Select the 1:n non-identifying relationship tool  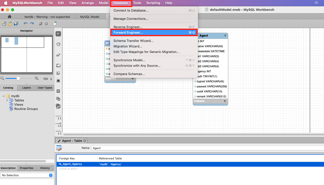(x=58, y=124)
